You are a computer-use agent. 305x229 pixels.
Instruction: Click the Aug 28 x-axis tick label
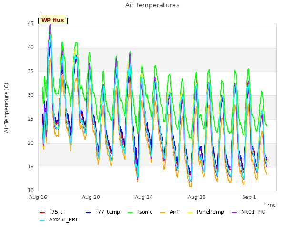197,197
